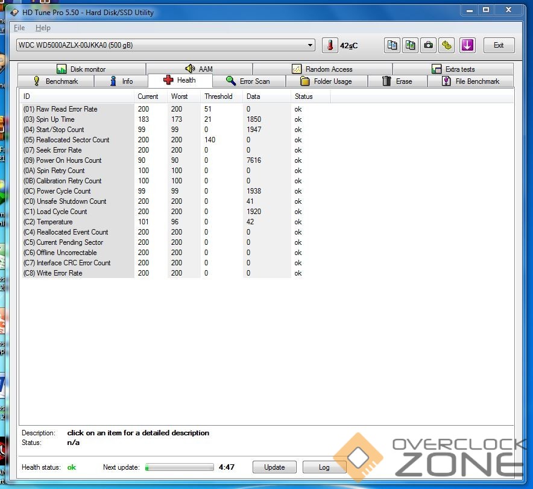Copy info to clipboard icon
The width and height of the screenshot is (533, 489).
click(392, 45)
